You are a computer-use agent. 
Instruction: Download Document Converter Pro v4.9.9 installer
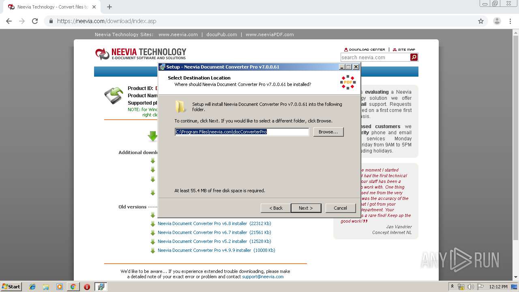[x=216, y=250]
